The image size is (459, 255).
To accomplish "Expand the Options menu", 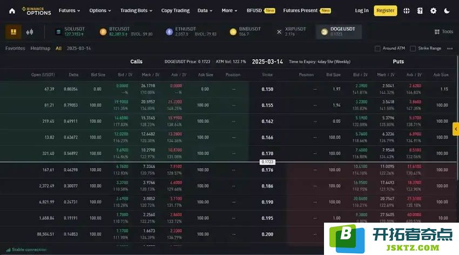I will click(x=100, y=11).
